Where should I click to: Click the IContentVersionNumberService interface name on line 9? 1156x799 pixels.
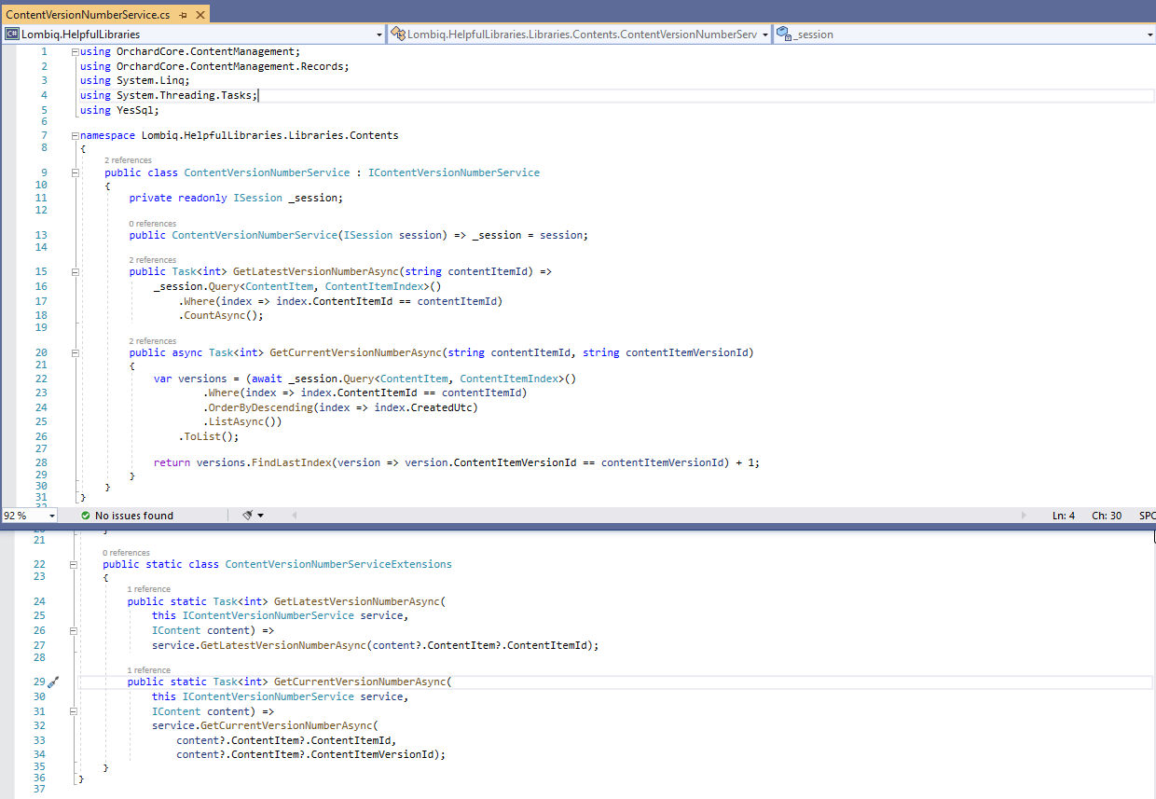coord(454,172)
